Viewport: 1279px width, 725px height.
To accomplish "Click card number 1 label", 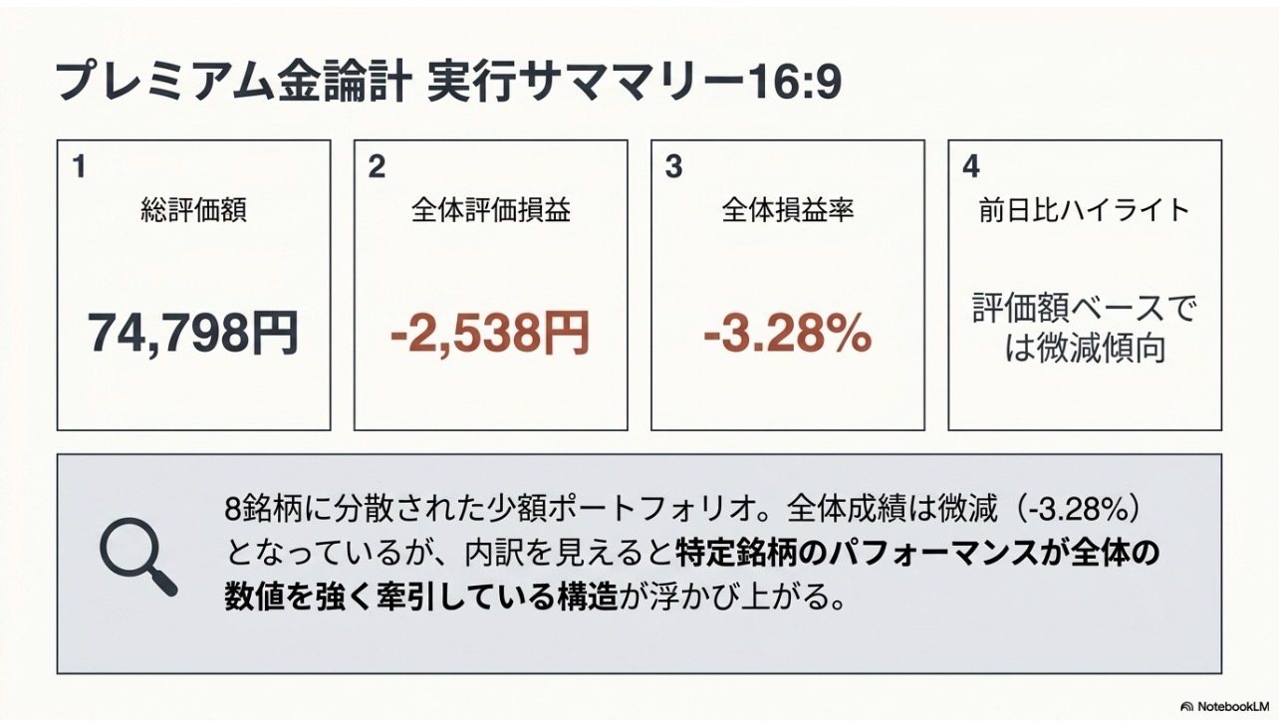I will (79, 167).
